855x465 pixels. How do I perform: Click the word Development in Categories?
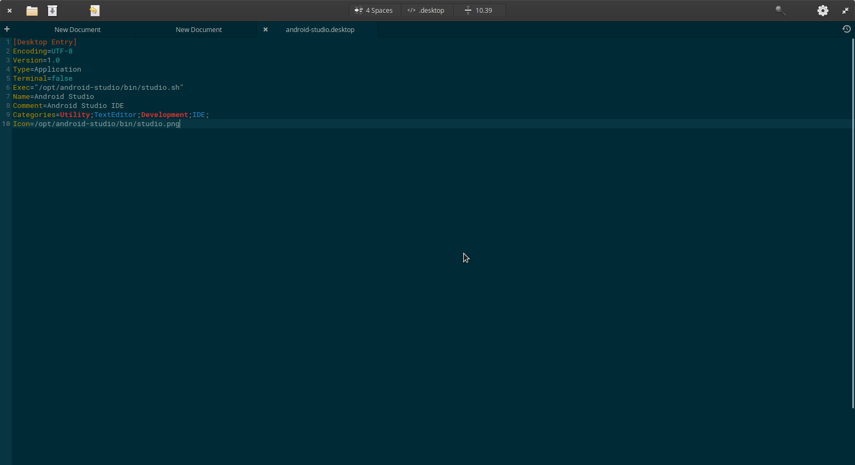[x=165, y=115]
